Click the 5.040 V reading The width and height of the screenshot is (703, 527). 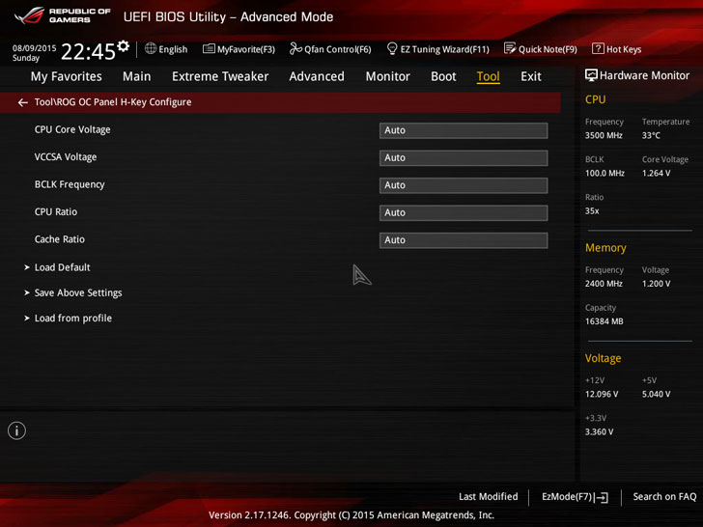point(656,394)
